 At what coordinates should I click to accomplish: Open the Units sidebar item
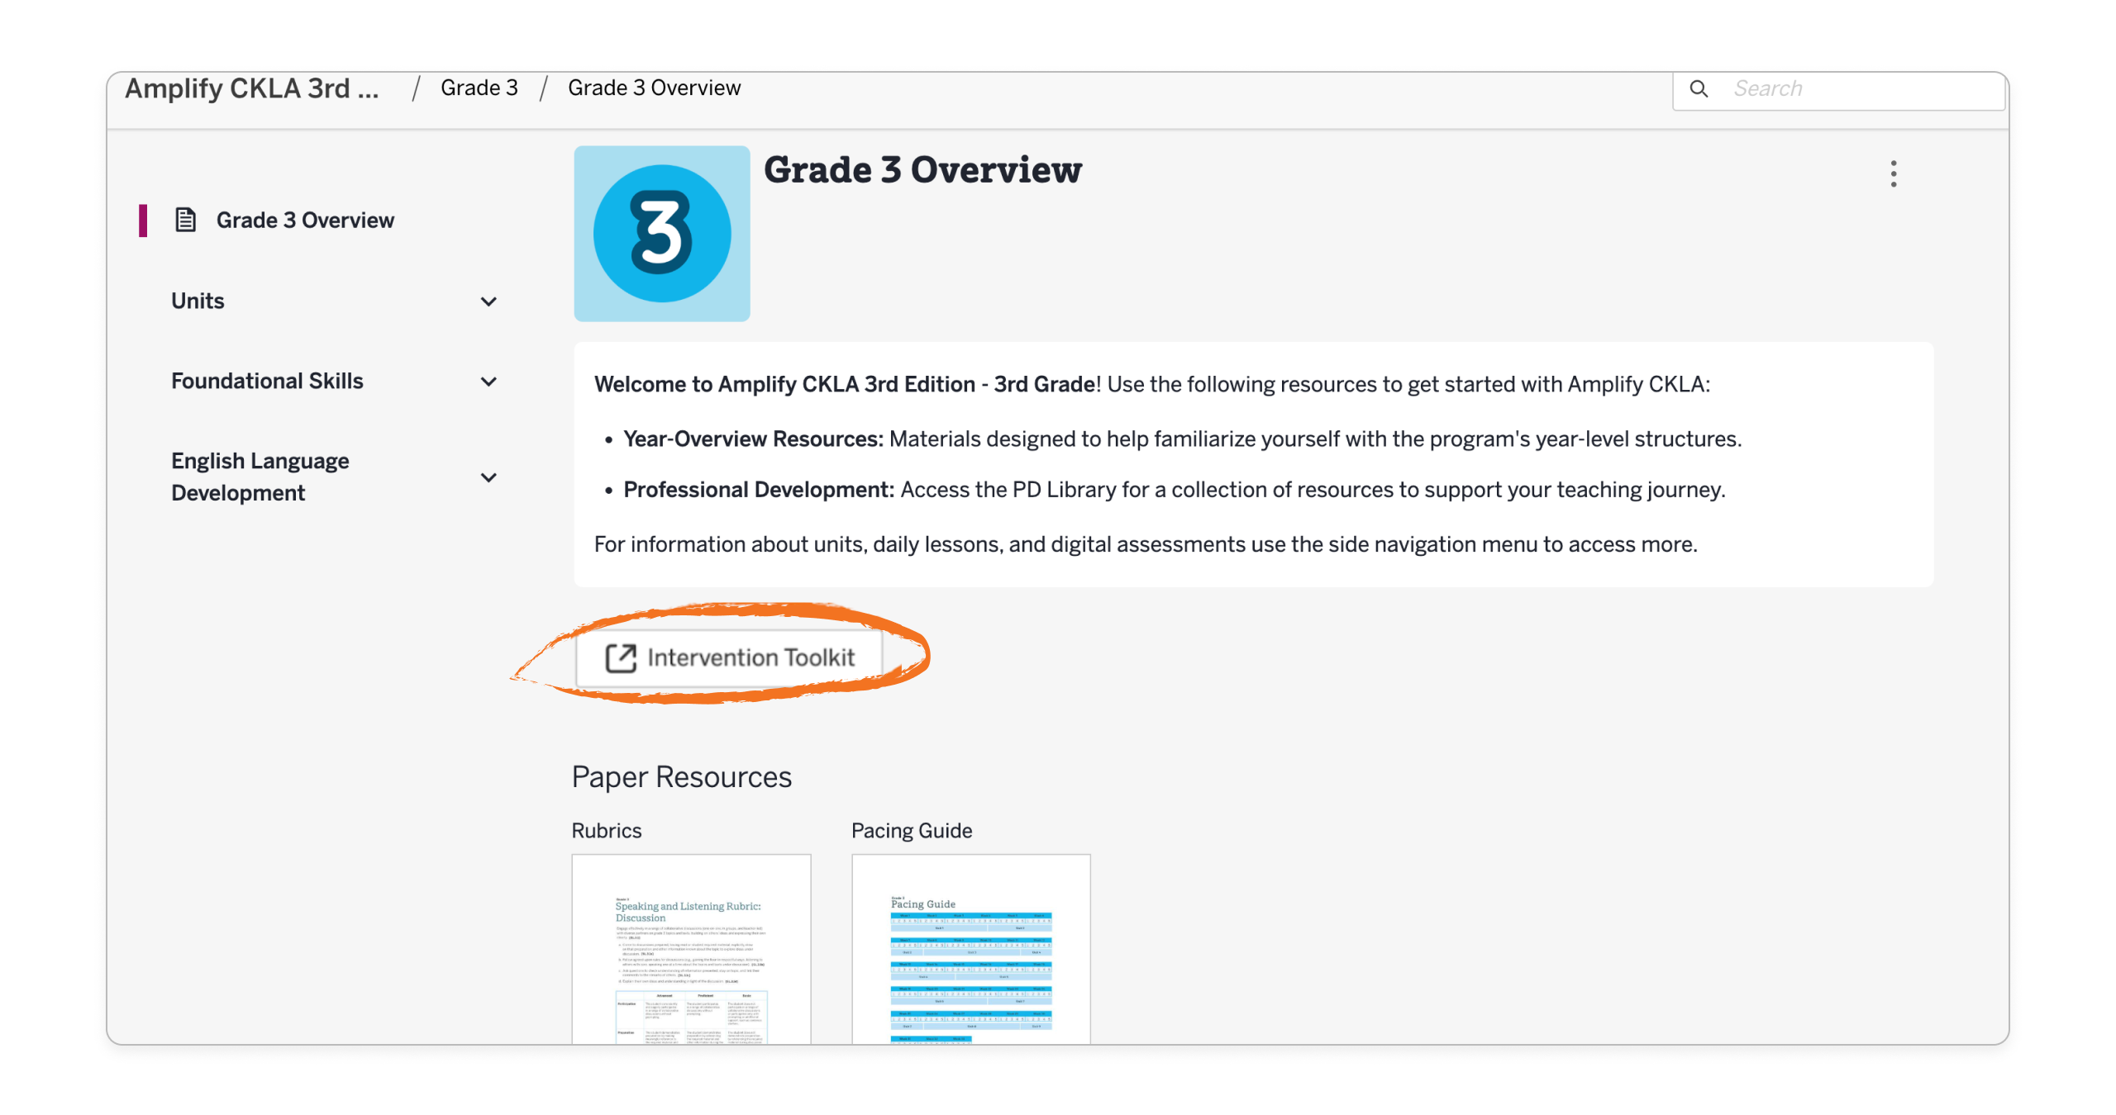pos(198,301)
